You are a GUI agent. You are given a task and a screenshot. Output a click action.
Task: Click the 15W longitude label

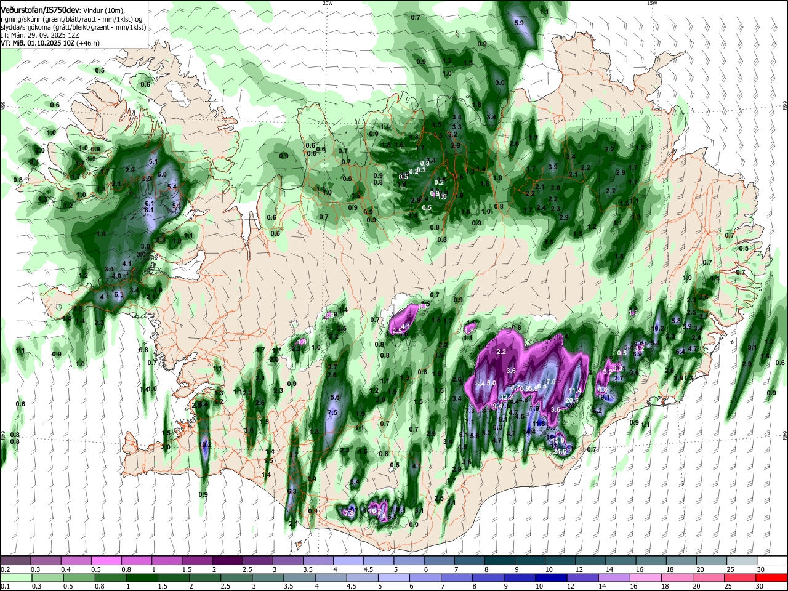click(652, 3)
